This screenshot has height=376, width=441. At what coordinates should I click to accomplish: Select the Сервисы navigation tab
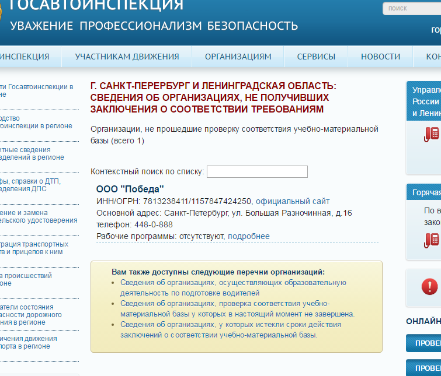click(316, 57)
